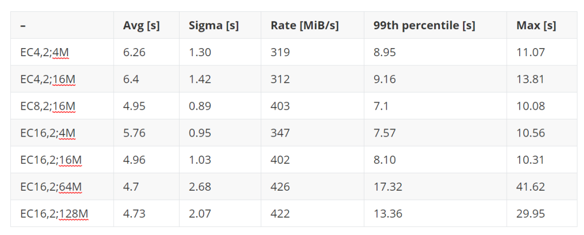This screenshot has width=584, height=235.
Task: Select the 99th percentile value 17.32
Action: (387, 187)
